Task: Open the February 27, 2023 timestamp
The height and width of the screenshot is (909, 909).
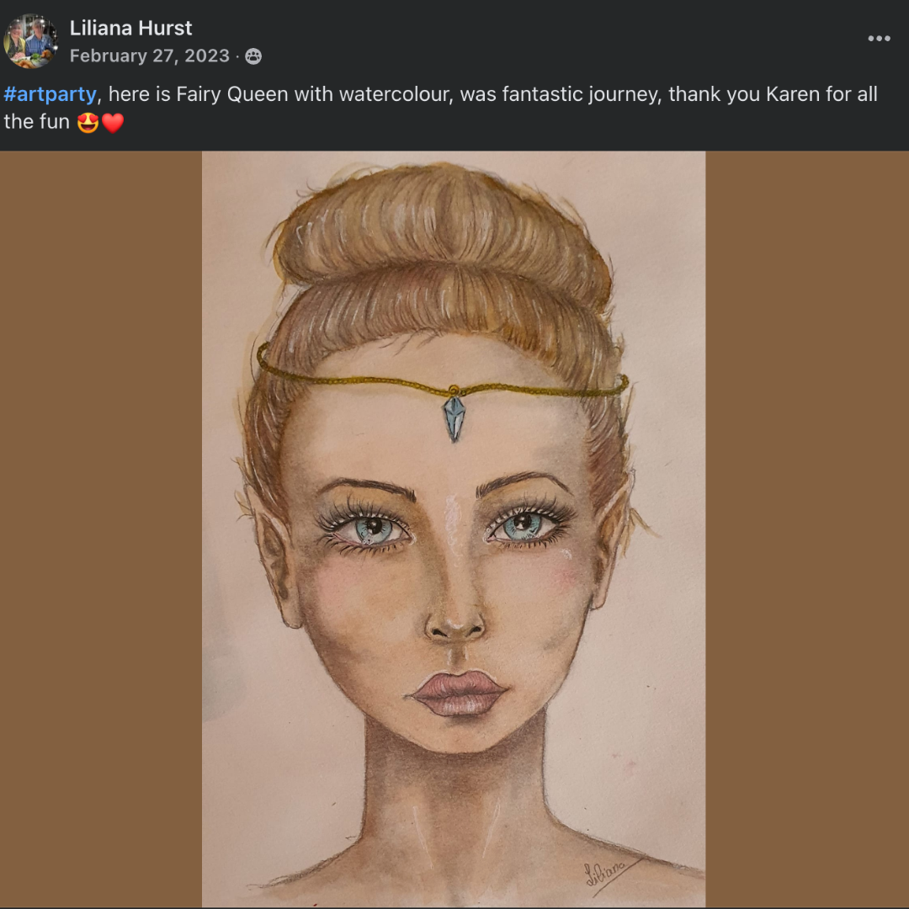Action: click(x=150, y=56)
